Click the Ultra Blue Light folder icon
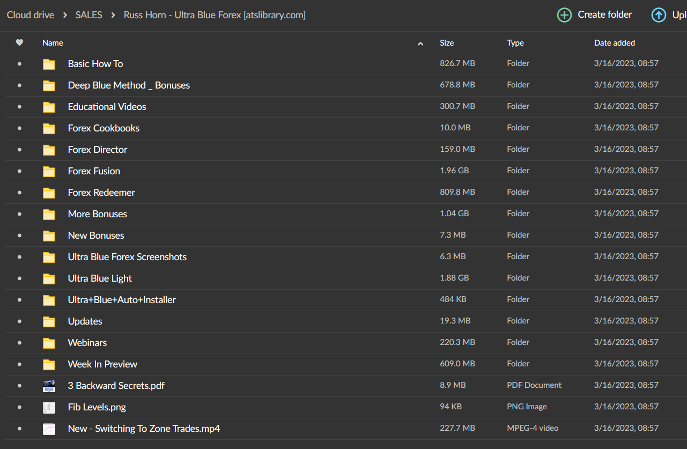687x449 pixels. 49,278
